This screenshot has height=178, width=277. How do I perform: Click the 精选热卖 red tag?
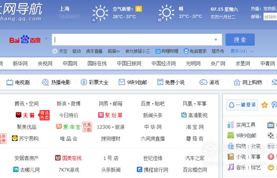pos(44,115)
